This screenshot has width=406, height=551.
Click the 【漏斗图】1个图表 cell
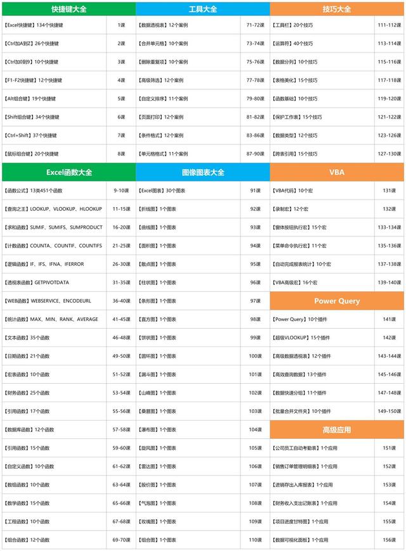click(x=188, y=374)
